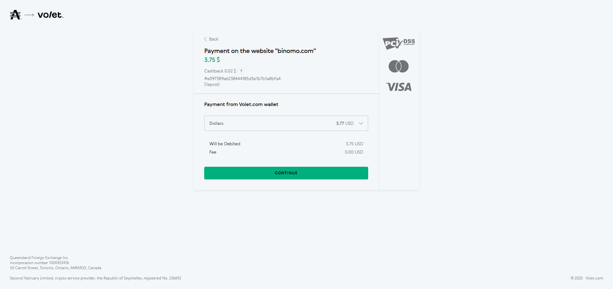
Task: Click the Cashback question mark help icon
Action: [241, 71]
